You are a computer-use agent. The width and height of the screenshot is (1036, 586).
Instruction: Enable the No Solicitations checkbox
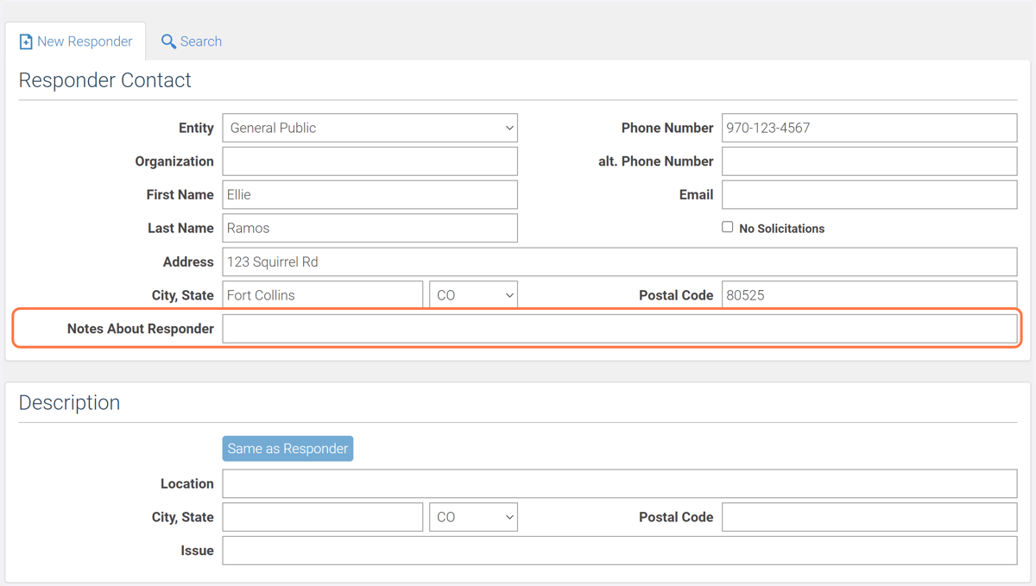[728, 227]
